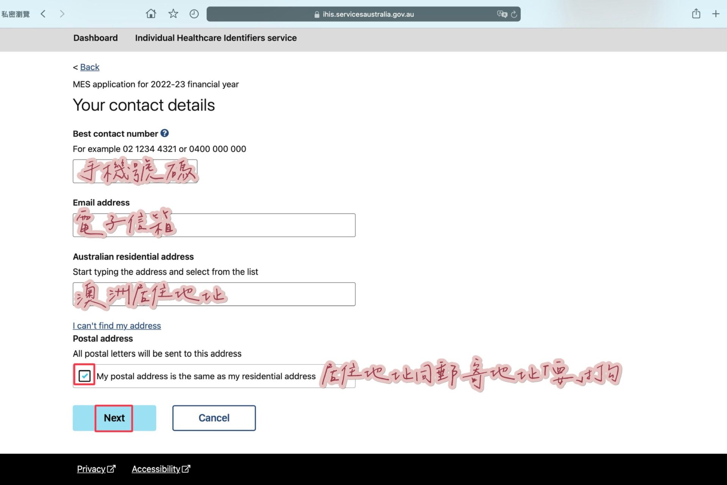Toggle postal address same as residential checkbox
Viewport: 727px width, 485px height.
(84, 375)
